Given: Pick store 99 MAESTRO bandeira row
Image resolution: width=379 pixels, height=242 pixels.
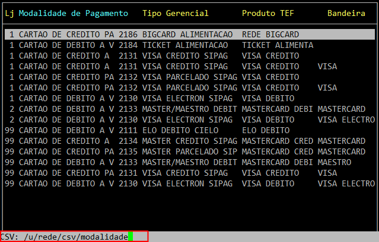Looking at the screenshot, I should (x=189, y=163).
